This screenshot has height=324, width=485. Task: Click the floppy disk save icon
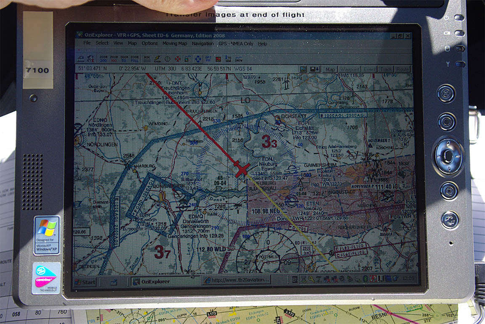[314, 69]
